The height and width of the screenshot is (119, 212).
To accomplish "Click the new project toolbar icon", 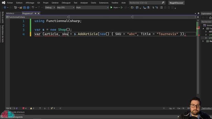I will tap(16, 8).
